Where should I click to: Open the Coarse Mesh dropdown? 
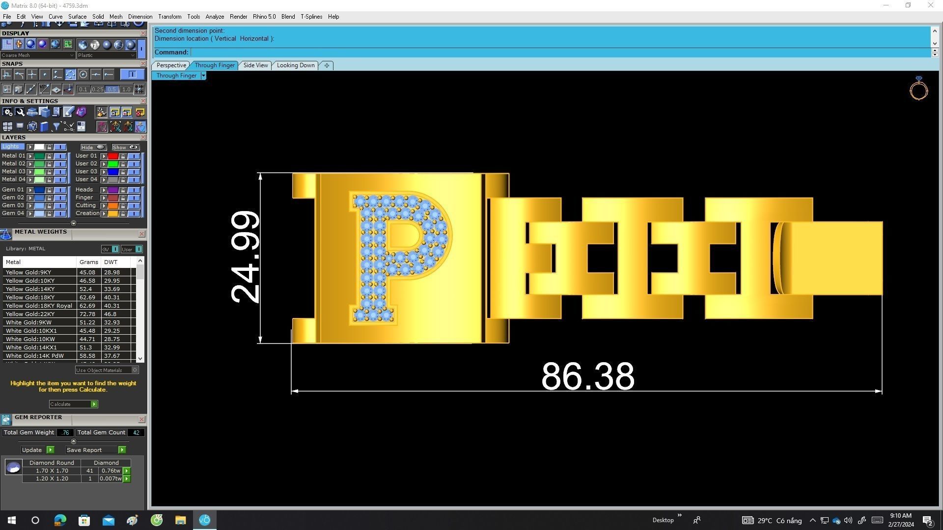click(38, 55)
